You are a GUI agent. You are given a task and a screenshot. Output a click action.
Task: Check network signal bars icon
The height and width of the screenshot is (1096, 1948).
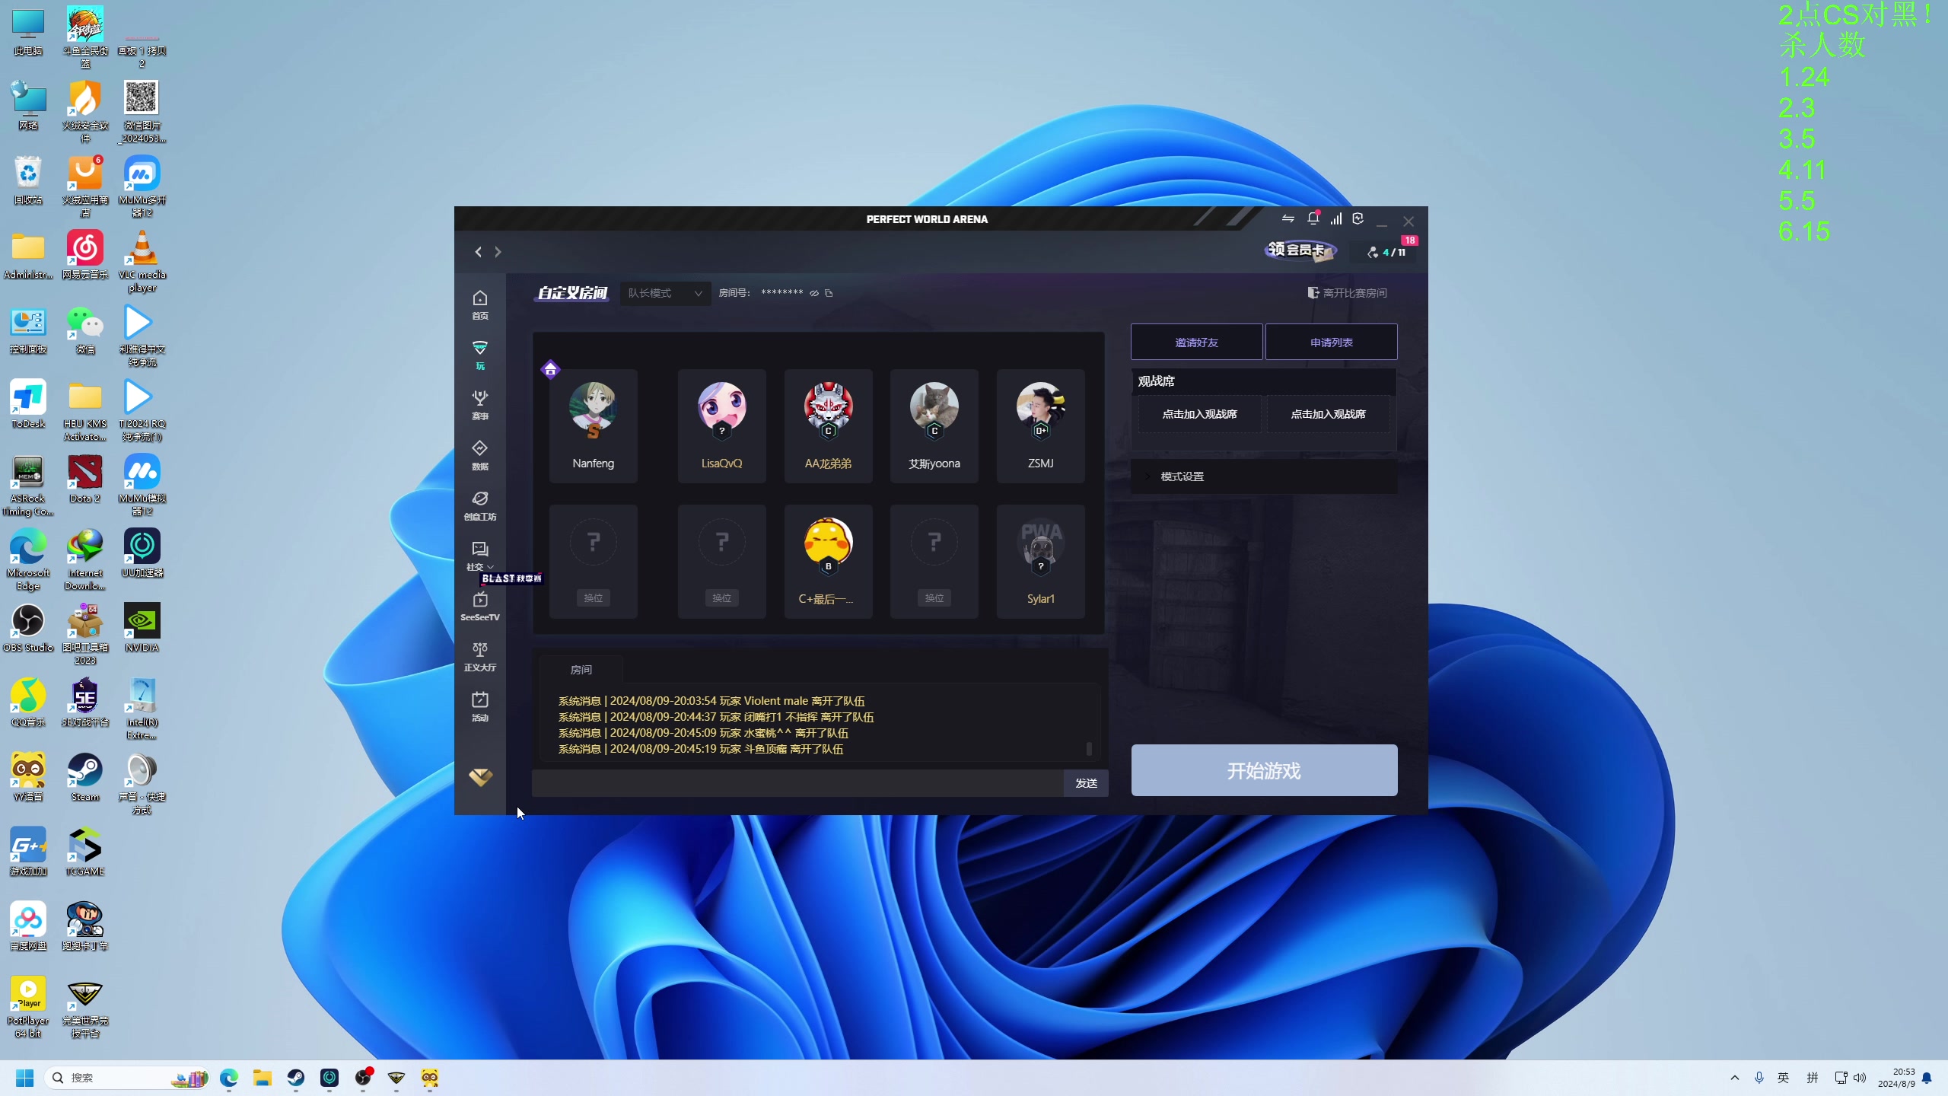coord(1336,219)
